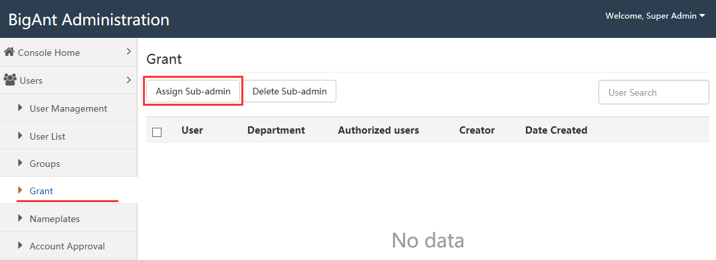Open the User List page
This screenshot has height=260, width=716.
coord(68,136)
